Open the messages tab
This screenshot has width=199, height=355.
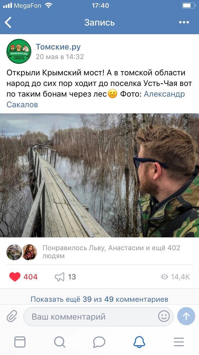[x=99, y=342]
